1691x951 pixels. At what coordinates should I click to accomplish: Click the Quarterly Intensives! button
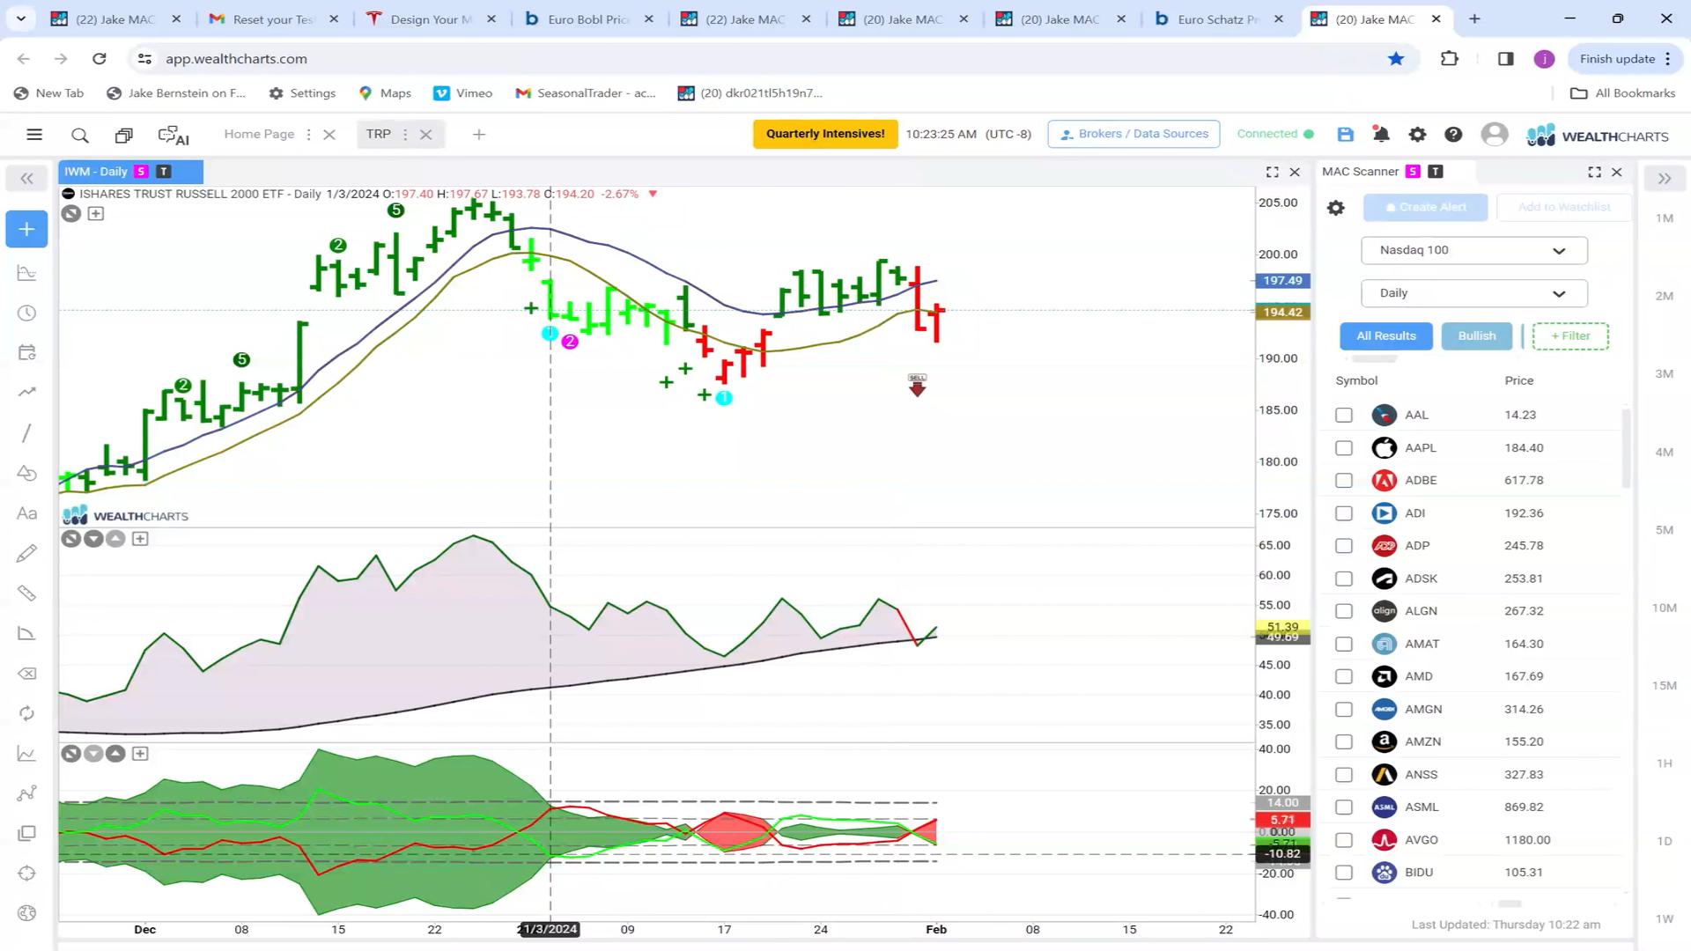pos(825,134)
